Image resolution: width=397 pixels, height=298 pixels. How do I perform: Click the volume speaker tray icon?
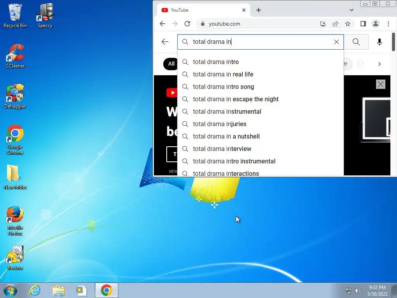click(357, 290)
